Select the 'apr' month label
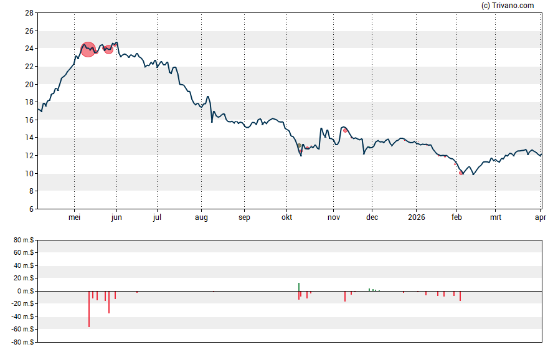This screenshot has height=352, width=553. tap(541, 217)
